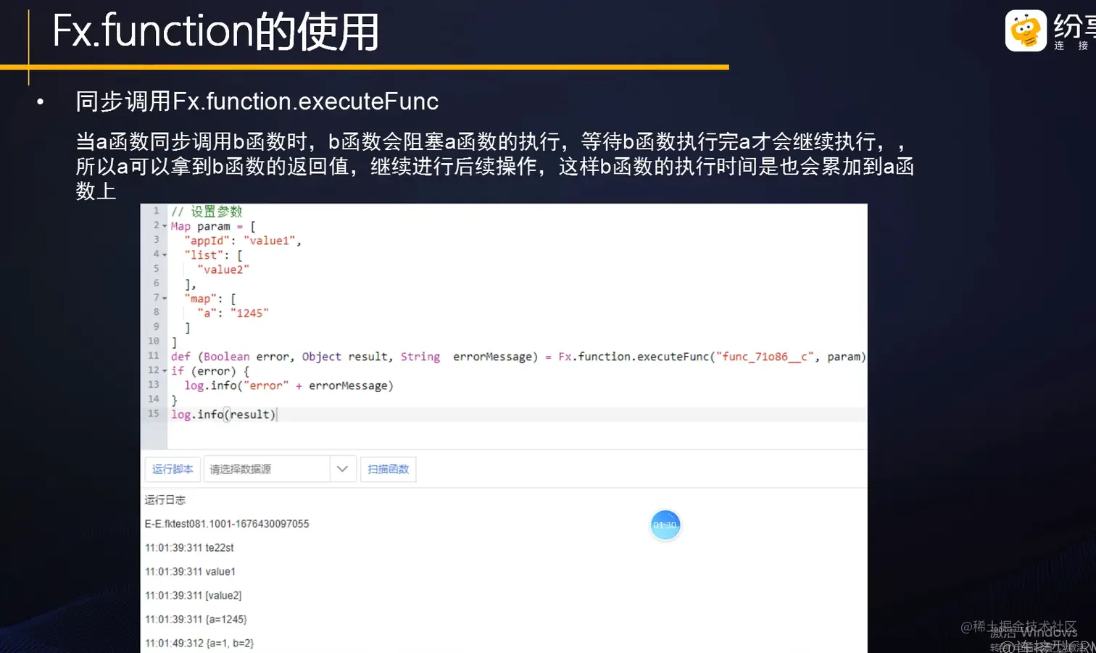
Task: Collapse code fold arrow on line 2
Action: coord(165,226)
